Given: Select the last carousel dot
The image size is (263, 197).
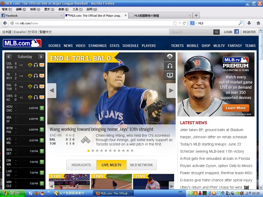Looking at the screenshot, I should click(132, 151).
